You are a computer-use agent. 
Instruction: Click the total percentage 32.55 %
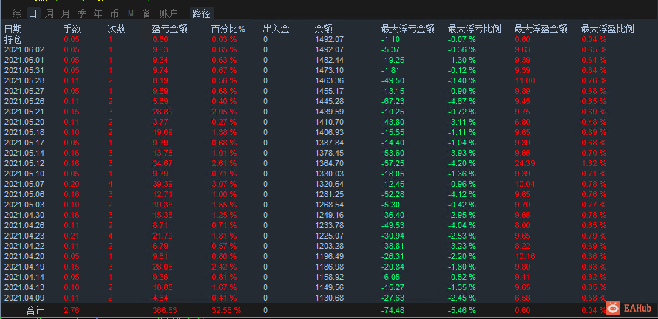point(226,311)
